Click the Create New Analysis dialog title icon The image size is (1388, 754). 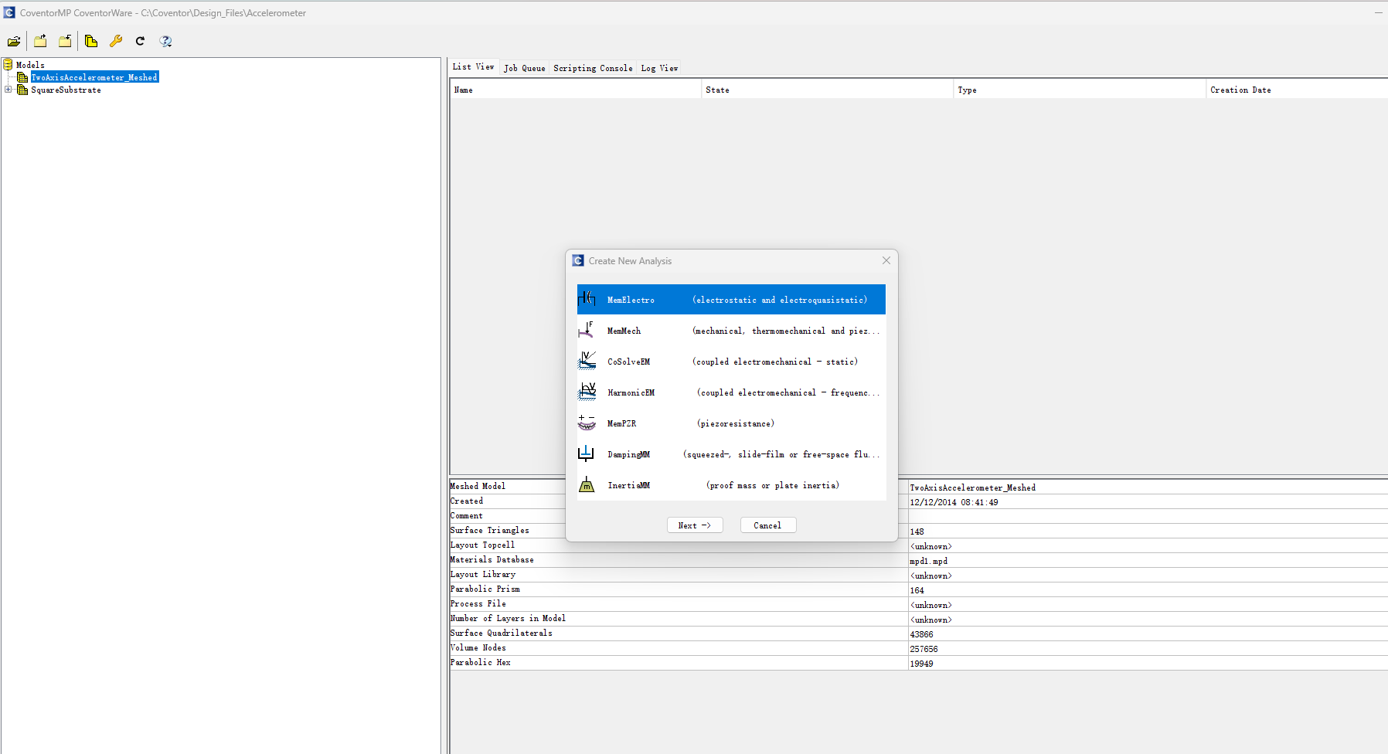[x=578, y=260]
